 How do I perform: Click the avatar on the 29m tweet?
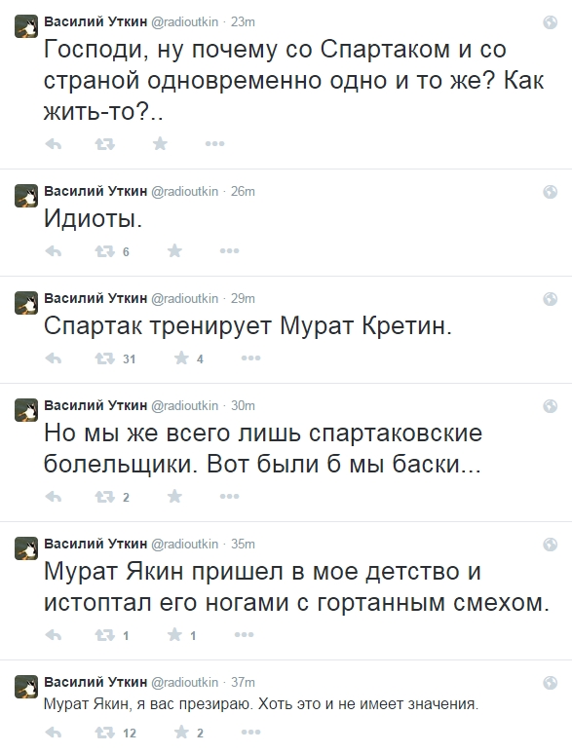[26, 303]
